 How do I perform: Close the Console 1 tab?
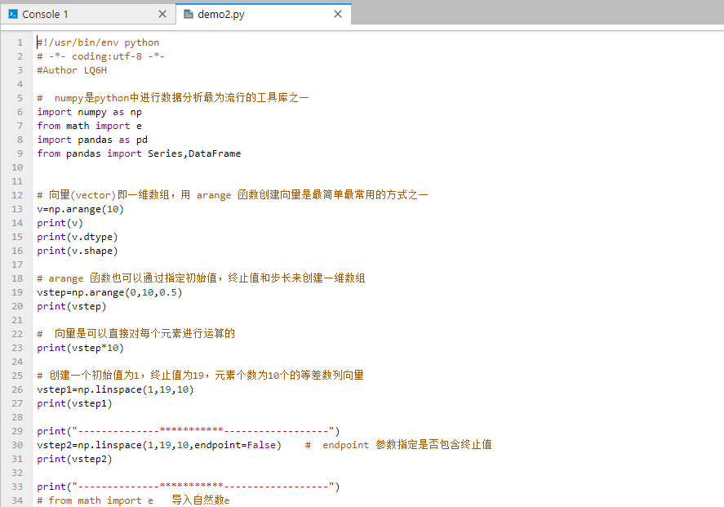[x=162, y=15]
